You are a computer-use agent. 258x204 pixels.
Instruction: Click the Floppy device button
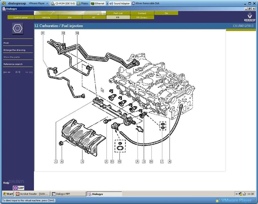click(x=83, y=4)
